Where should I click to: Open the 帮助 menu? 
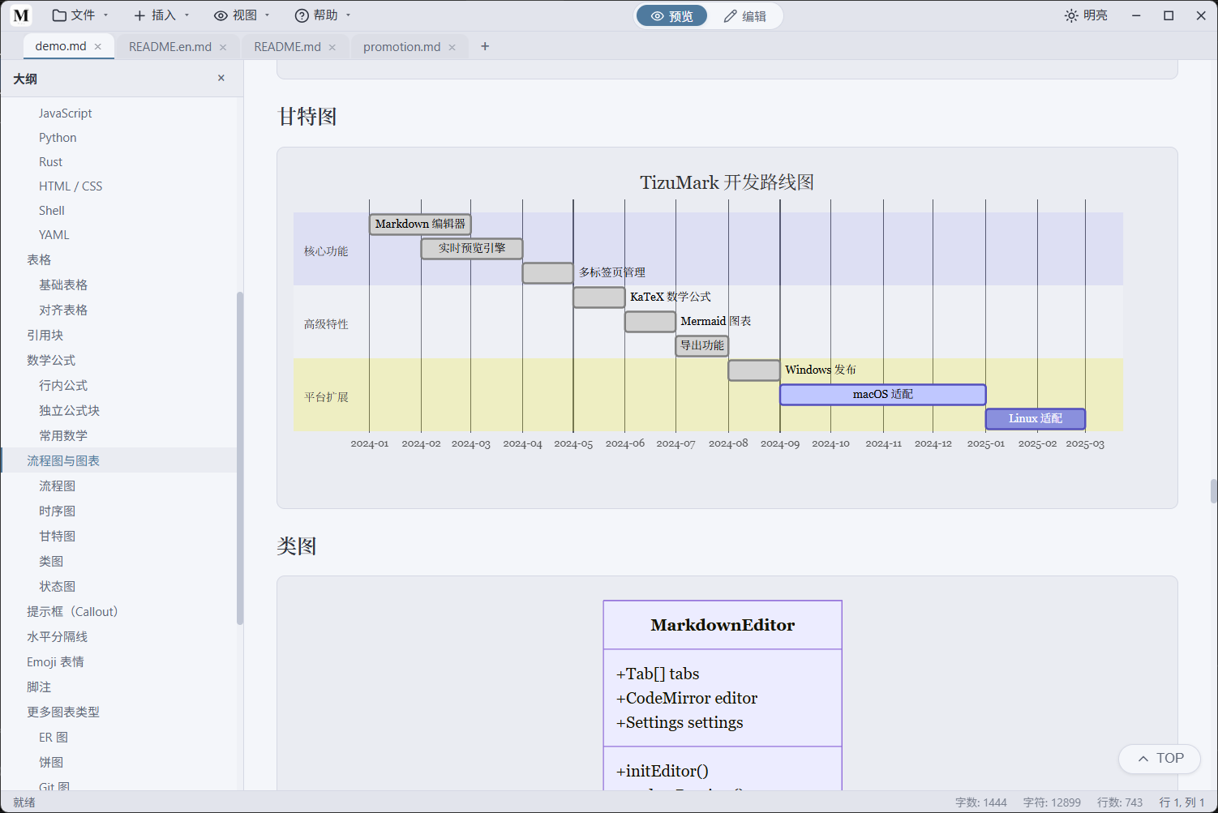[x=323, y=15]
